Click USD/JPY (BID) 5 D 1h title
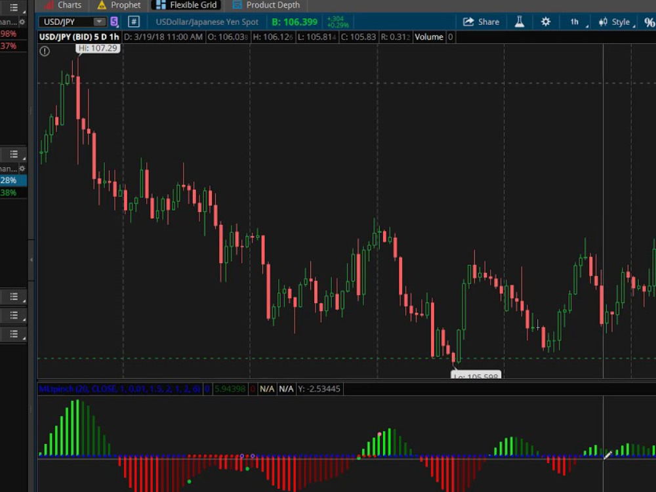The width and height of the screenshot is (656, 492). pyautogui.click(x=79, y=37)
